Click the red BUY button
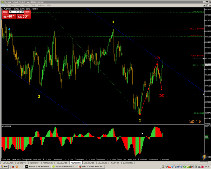The image size is (211, 169). (27, 12)
